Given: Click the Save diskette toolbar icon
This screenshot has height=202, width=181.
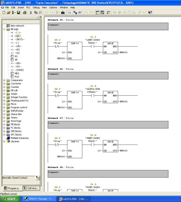Looking at the screenshot, I should pyautogui.click(x=18, y=12).
